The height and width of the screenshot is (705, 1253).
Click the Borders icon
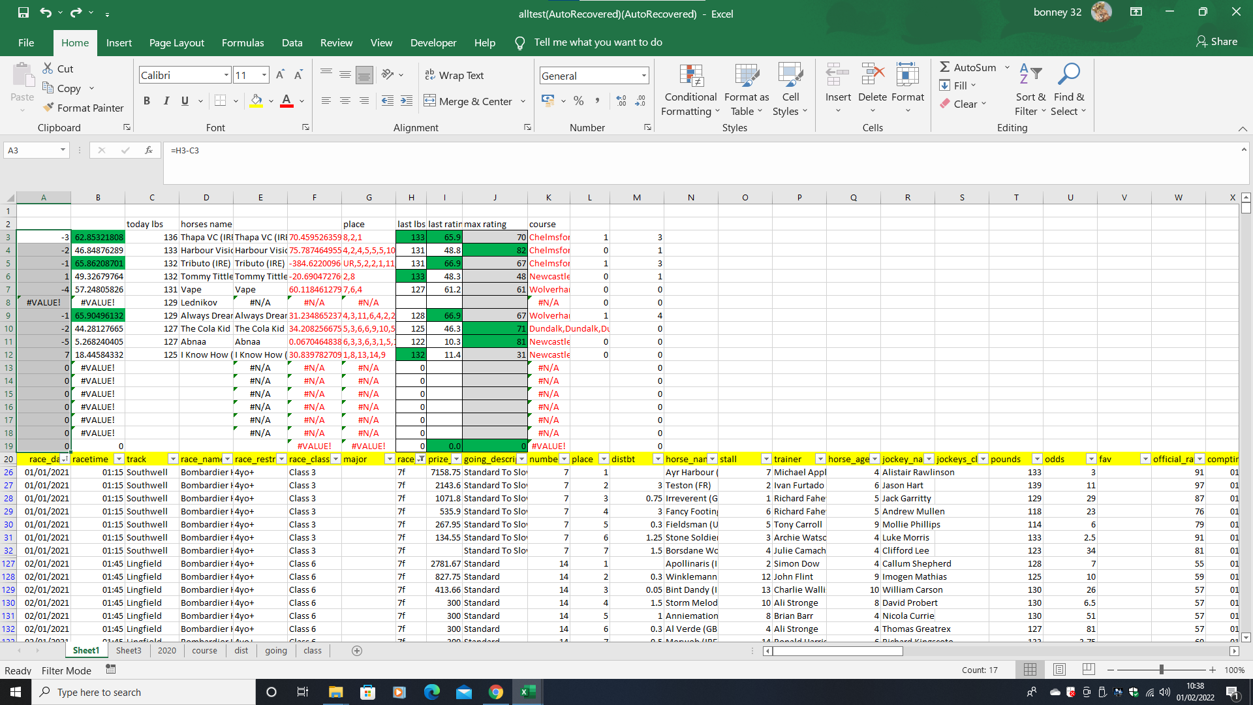(x=221, y=101)
